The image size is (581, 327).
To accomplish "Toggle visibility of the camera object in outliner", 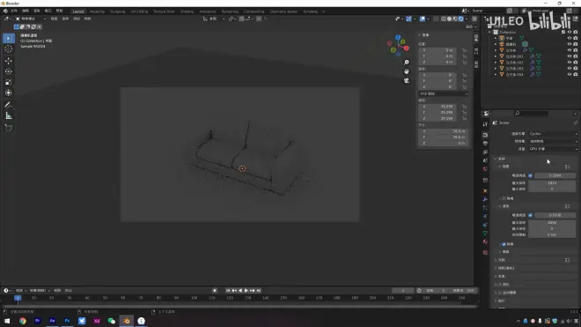I will 570,44.
